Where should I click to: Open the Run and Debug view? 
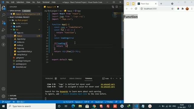pos(3,30)
